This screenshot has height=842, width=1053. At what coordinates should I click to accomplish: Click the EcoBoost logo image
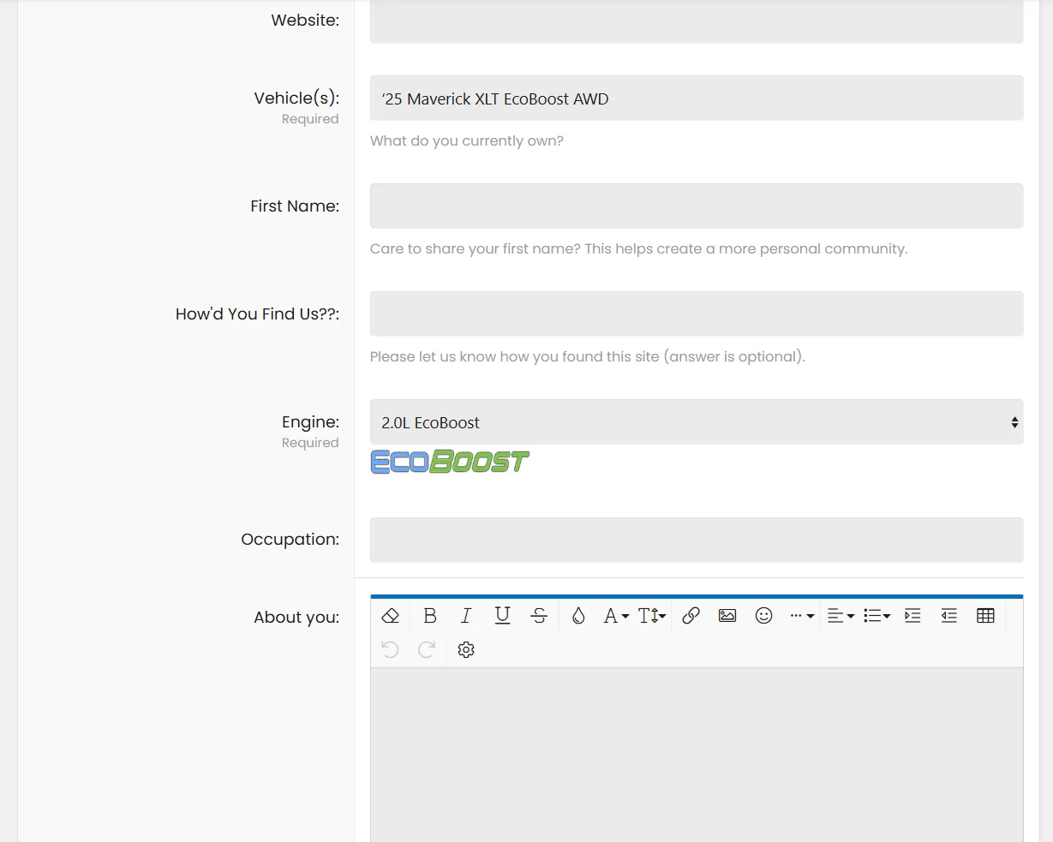tap(450, 462)
